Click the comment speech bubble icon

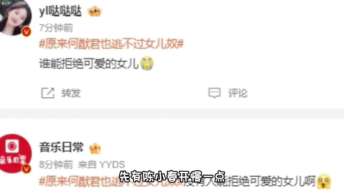[214, 93]
